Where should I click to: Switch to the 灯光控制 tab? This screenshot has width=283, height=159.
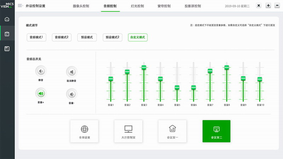coord(137,6)
